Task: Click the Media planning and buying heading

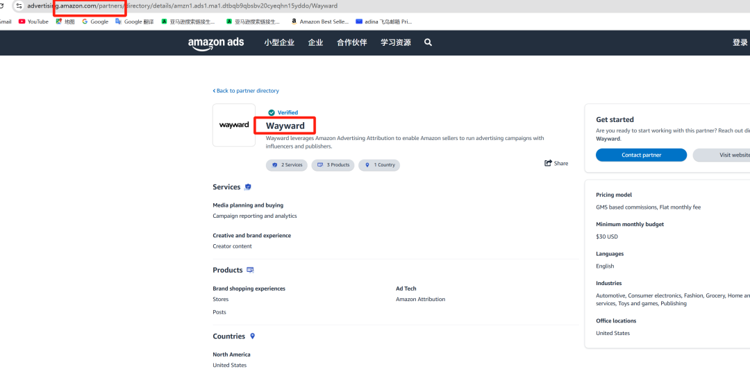Action: 248,205
